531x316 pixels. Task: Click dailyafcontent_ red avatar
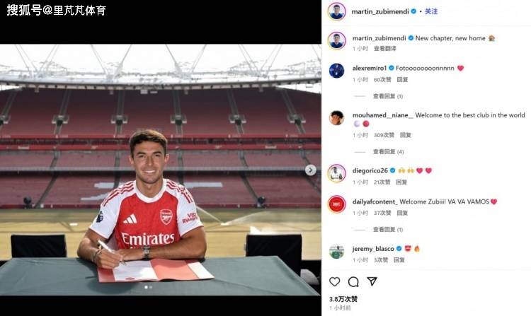pos(336,204)
